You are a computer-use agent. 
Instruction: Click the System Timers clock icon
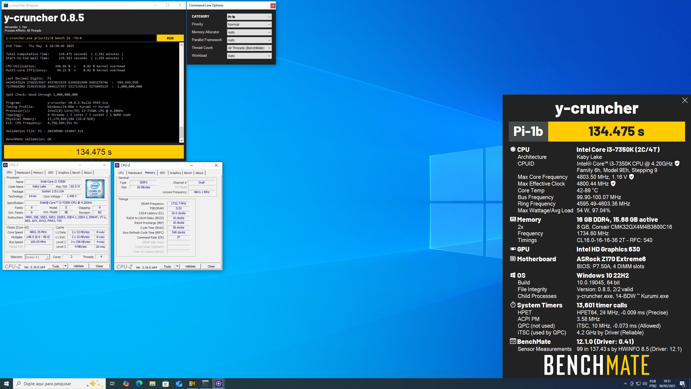(x=513, y=305)
